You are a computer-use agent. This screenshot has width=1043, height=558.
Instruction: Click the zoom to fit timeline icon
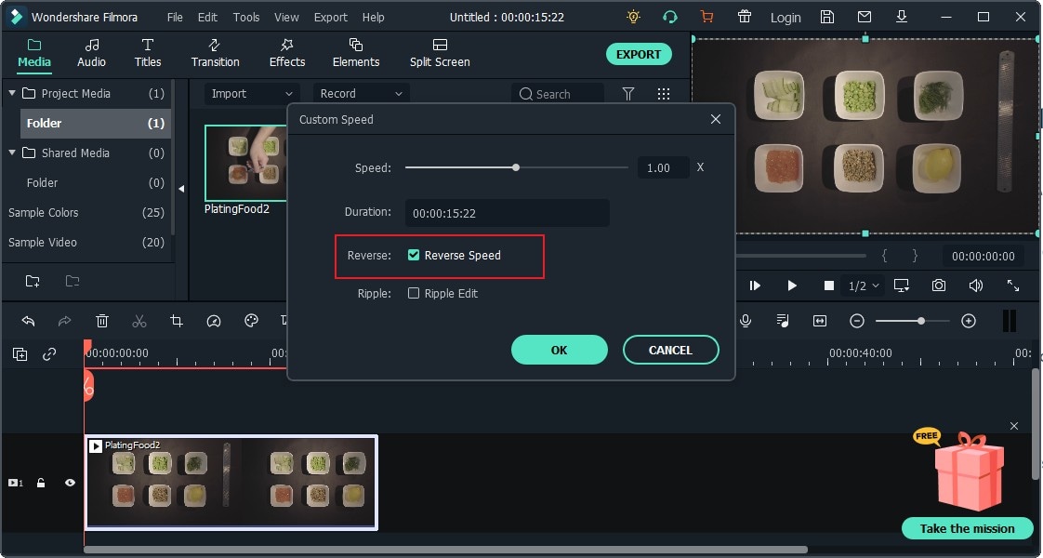point(820,321)
